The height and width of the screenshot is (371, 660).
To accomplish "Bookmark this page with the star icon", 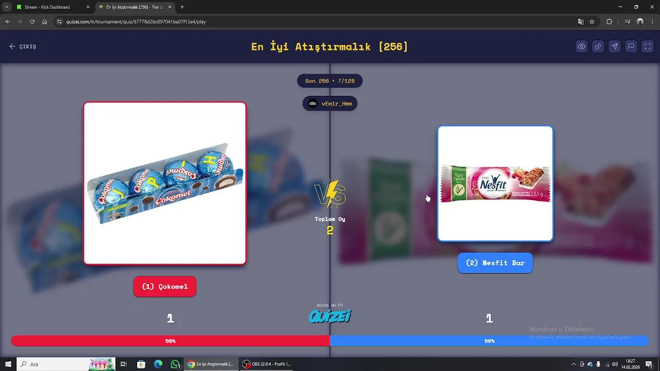I will (592, 22).
